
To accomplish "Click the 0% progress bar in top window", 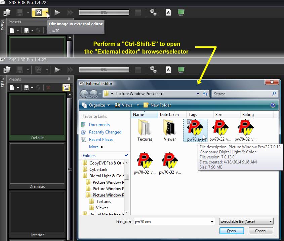I will [104, 12].
